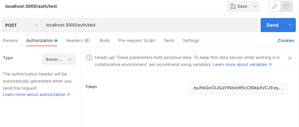The width and height of the screenshot is (299, 127).
Task: Expand the Send button options arrow
Action: (290, 25)
